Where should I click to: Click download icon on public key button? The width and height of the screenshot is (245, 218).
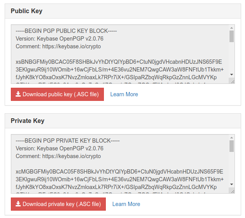click(18, 94)
